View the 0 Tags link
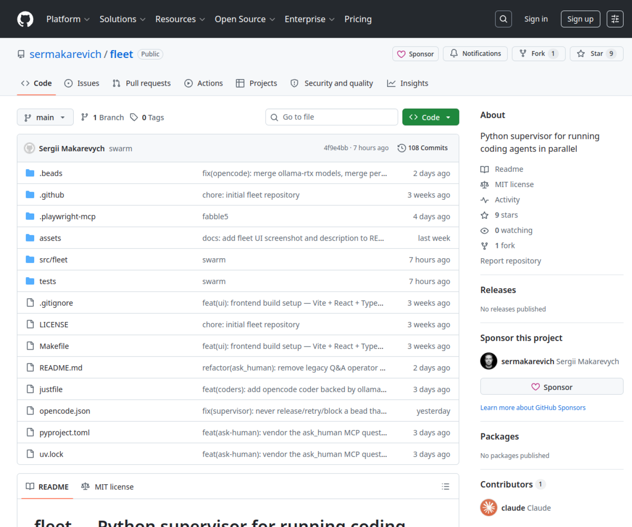 tap(147, 117)
